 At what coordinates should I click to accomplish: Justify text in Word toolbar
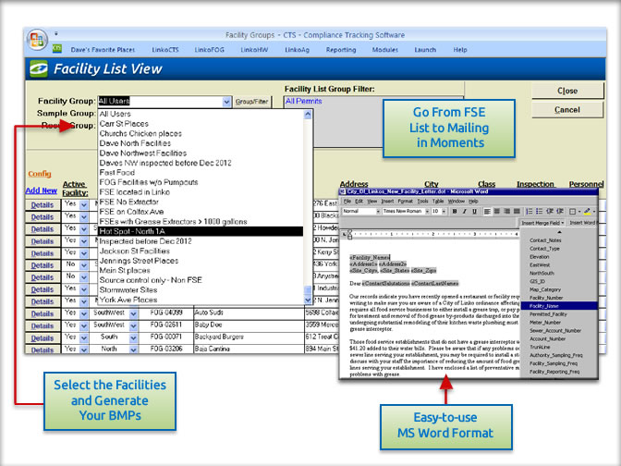tap(517, 212)
